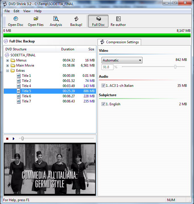Switch to Full Disc mode

click(x=98, y=21)
